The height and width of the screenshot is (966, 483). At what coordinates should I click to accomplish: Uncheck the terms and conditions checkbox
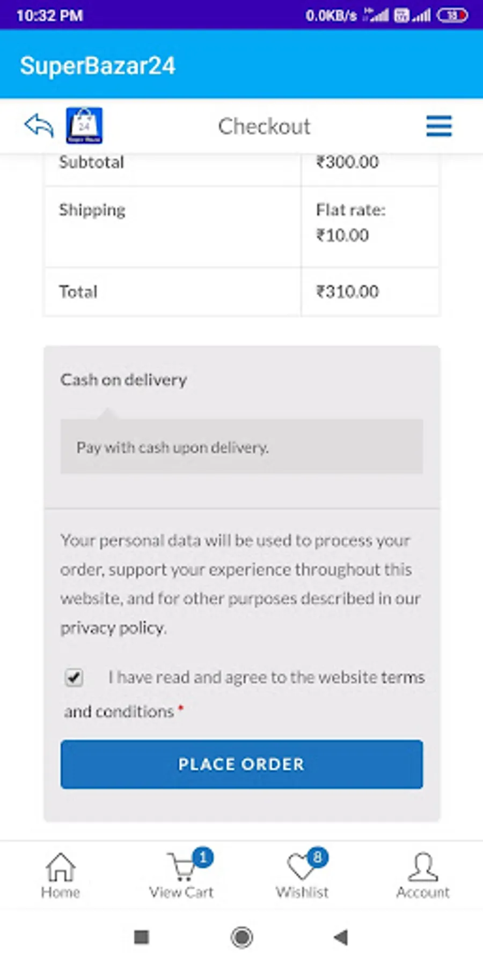pos(74,677)
